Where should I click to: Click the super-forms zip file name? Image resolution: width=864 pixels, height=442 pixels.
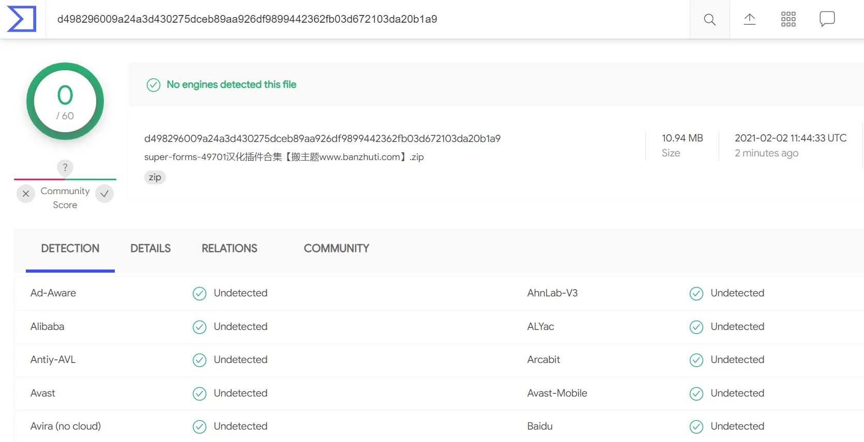pyautogui.click(x=284, y=157)
